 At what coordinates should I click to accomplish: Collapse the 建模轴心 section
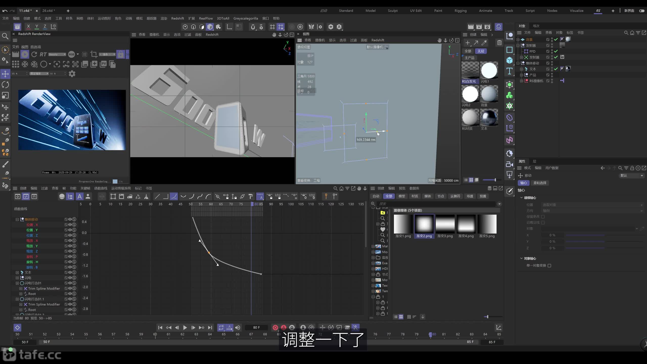tap(521, 198)
